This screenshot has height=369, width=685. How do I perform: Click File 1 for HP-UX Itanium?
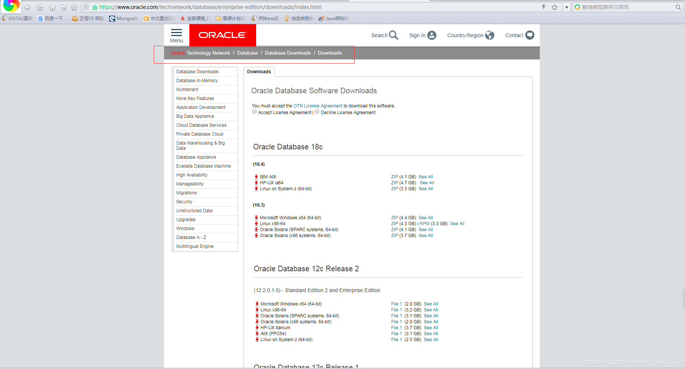(x=396, y=328)
